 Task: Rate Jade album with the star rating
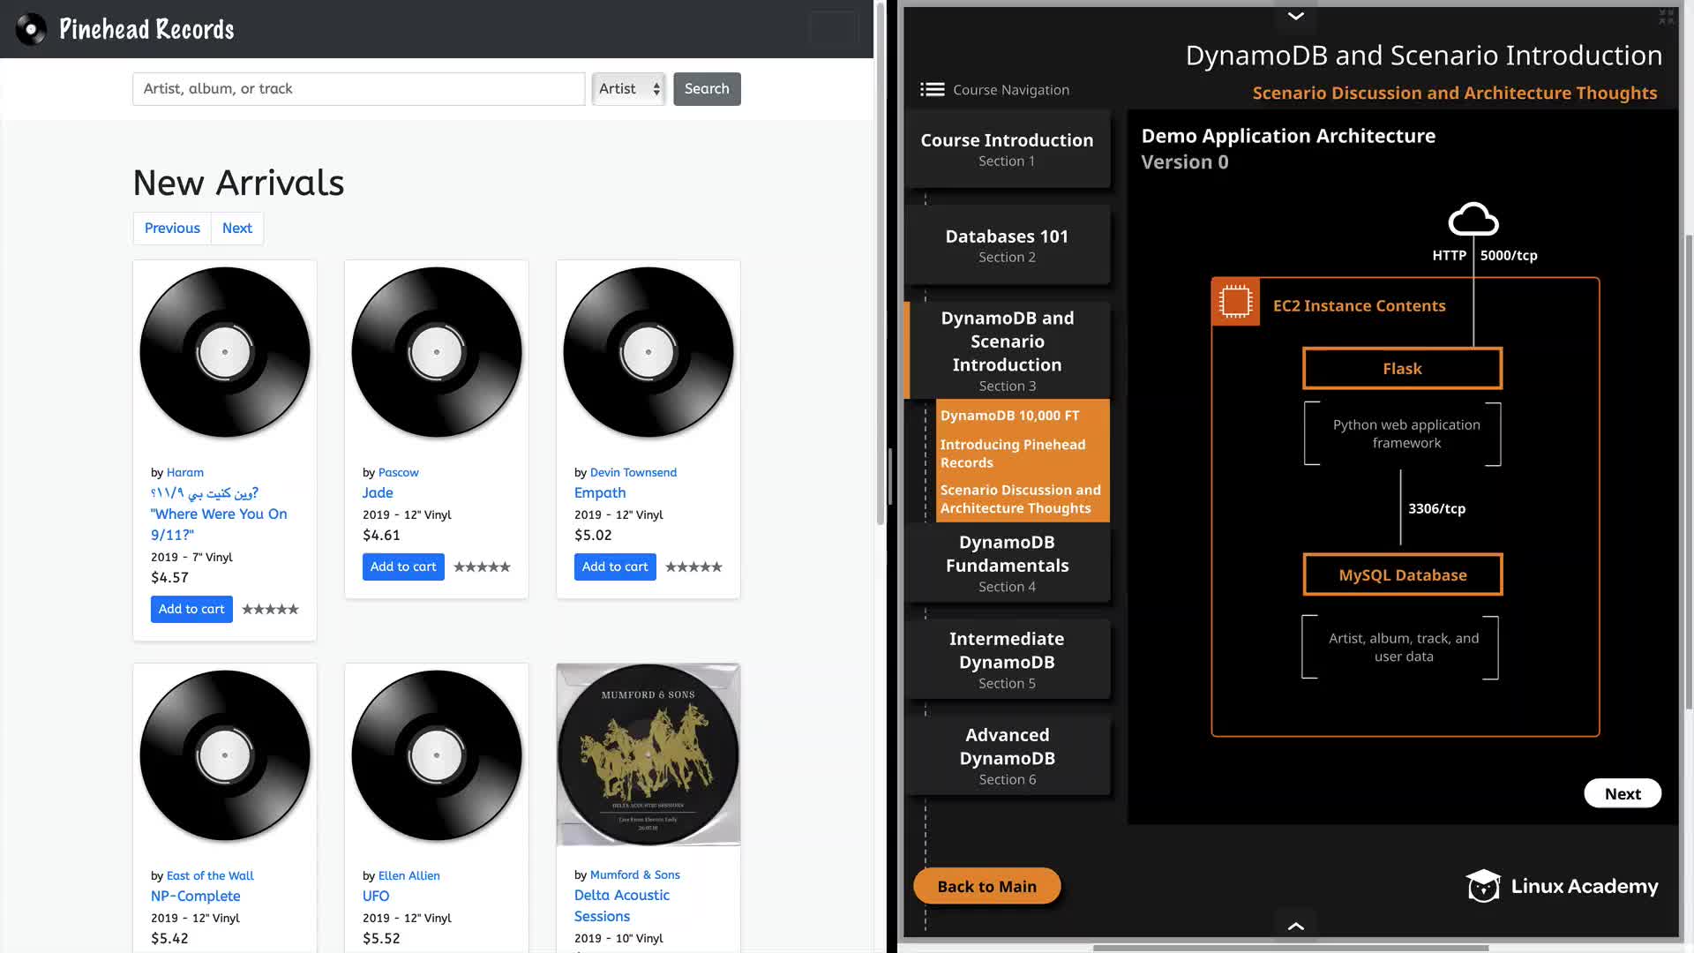(x=482, y=567)
